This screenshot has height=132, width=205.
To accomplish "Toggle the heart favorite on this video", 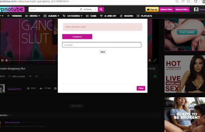I will tap(30, 76).
